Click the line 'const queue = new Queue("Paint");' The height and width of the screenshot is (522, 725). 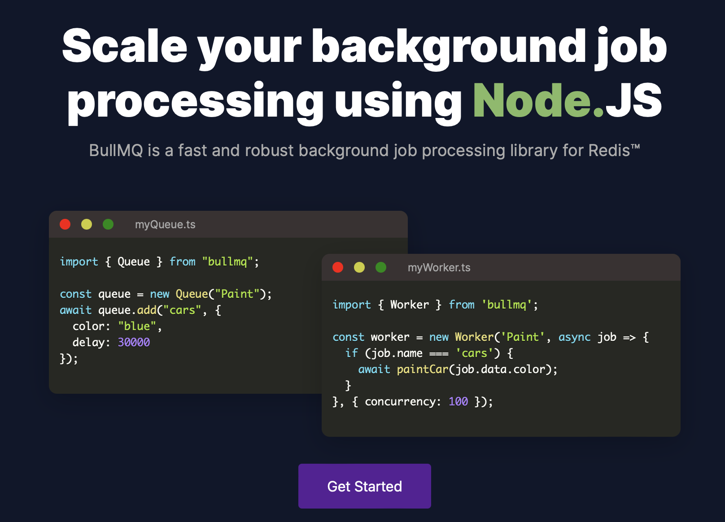coord(166,294)
